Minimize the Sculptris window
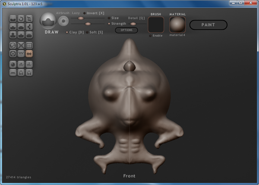The width and height of the screenshot is (259, 185). [234, 3]
